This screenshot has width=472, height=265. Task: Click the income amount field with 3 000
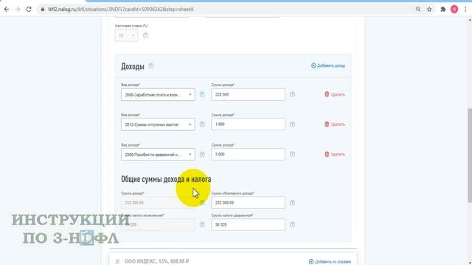(248, 154)
